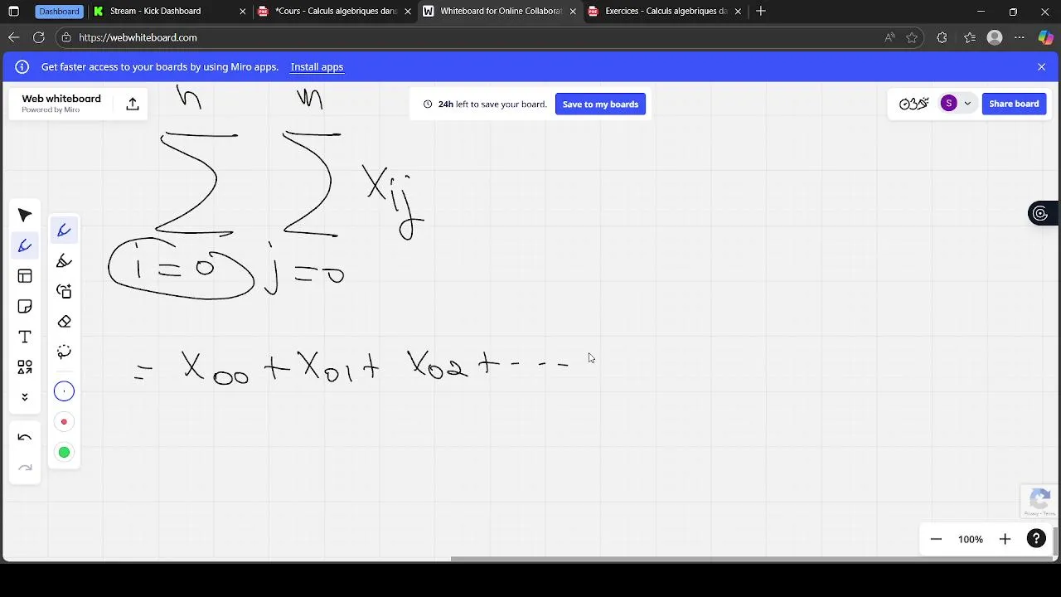This screenshot has height=597, width=1061.
Task: Pick the thin dark blue pen swatch
Action: [64, 391]
